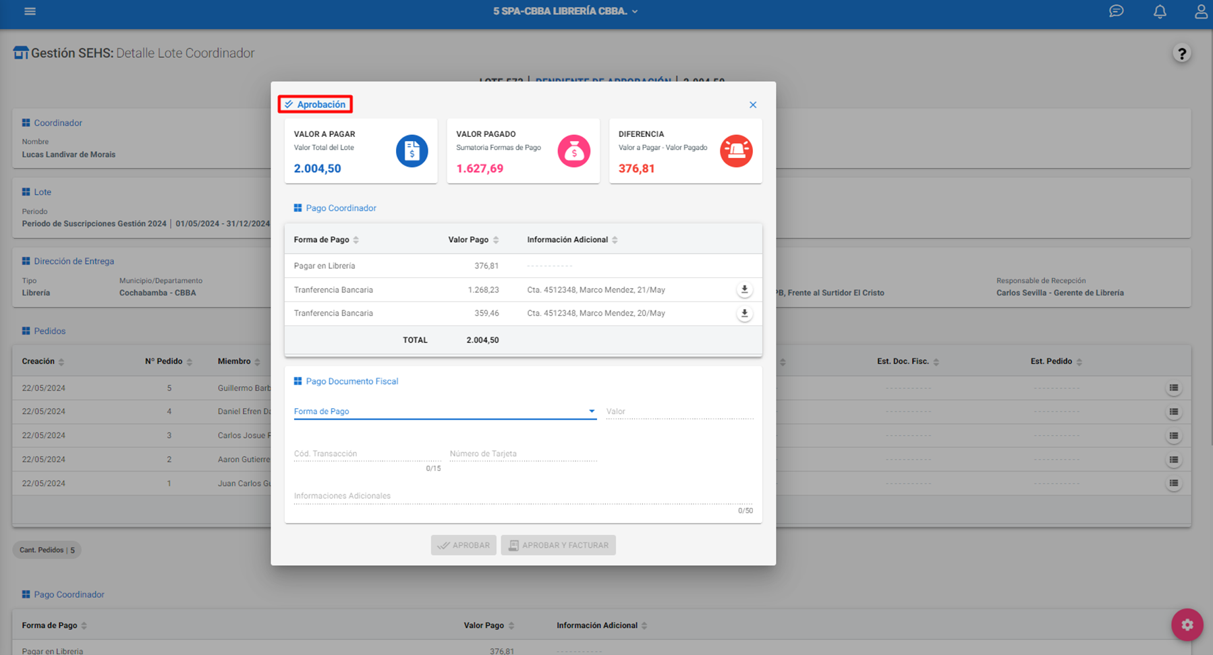Open the user profile icon
Screen dimensions: 1213x655
(1201, 11)
